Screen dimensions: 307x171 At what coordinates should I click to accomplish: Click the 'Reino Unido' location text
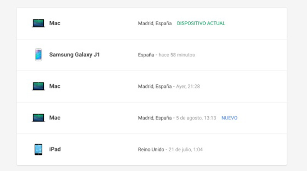(x=151, y=149)
